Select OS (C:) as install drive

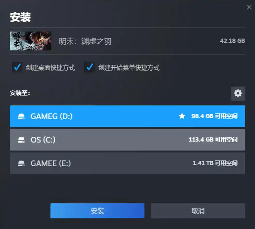pos(127,140)
